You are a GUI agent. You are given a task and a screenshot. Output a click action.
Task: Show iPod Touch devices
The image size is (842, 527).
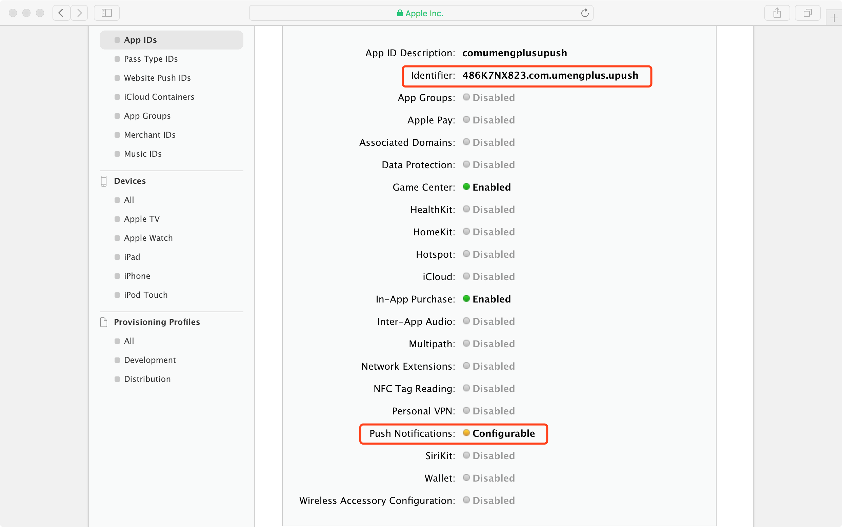(146, 295)
